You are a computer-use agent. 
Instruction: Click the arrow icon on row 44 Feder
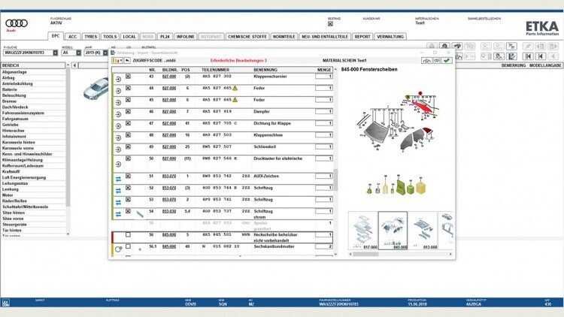118,91
